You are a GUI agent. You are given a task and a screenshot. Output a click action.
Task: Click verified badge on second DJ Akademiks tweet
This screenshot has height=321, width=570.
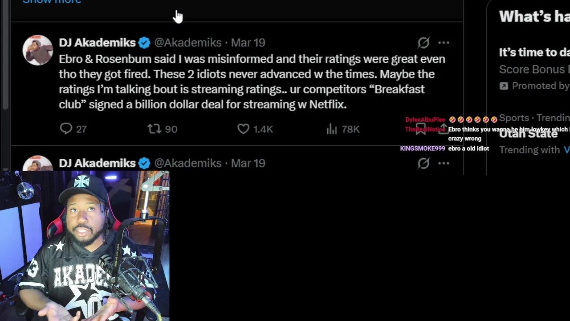144,163
